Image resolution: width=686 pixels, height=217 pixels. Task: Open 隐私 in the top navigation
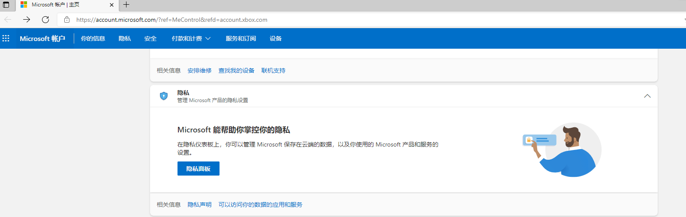pyautogui.click(x=125, y=38)
